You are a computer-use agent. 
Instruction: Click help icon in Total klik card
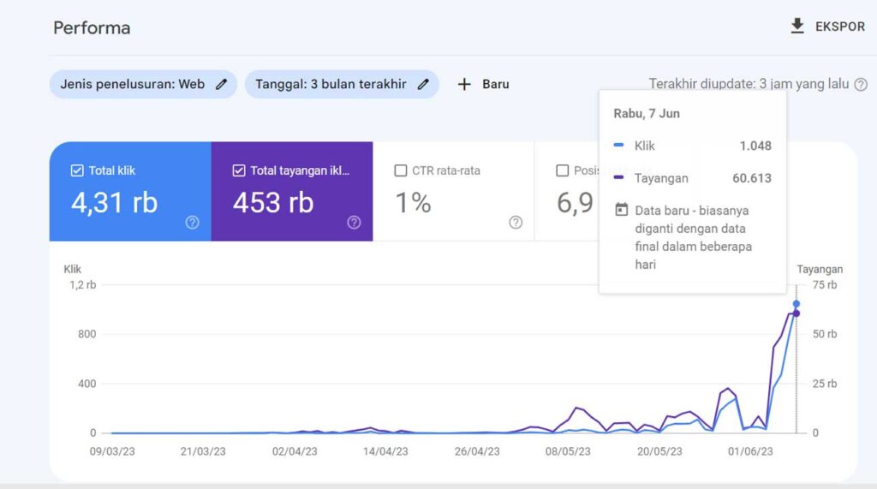(x=192, y=223)
